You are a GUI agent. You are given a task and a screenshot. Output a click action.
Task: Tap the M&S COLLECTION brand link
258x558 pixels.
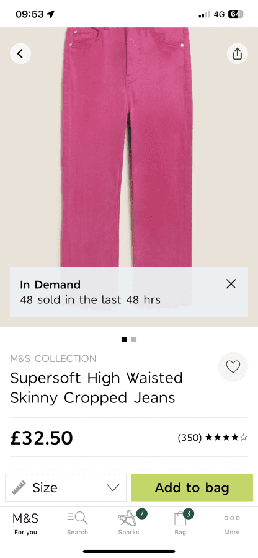53,358
